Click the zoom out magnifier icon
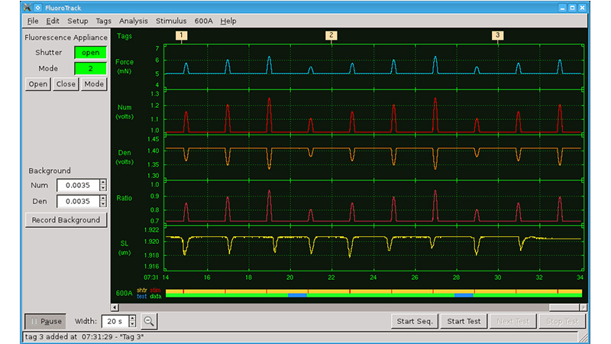611x344 pixels. point(148,321)
